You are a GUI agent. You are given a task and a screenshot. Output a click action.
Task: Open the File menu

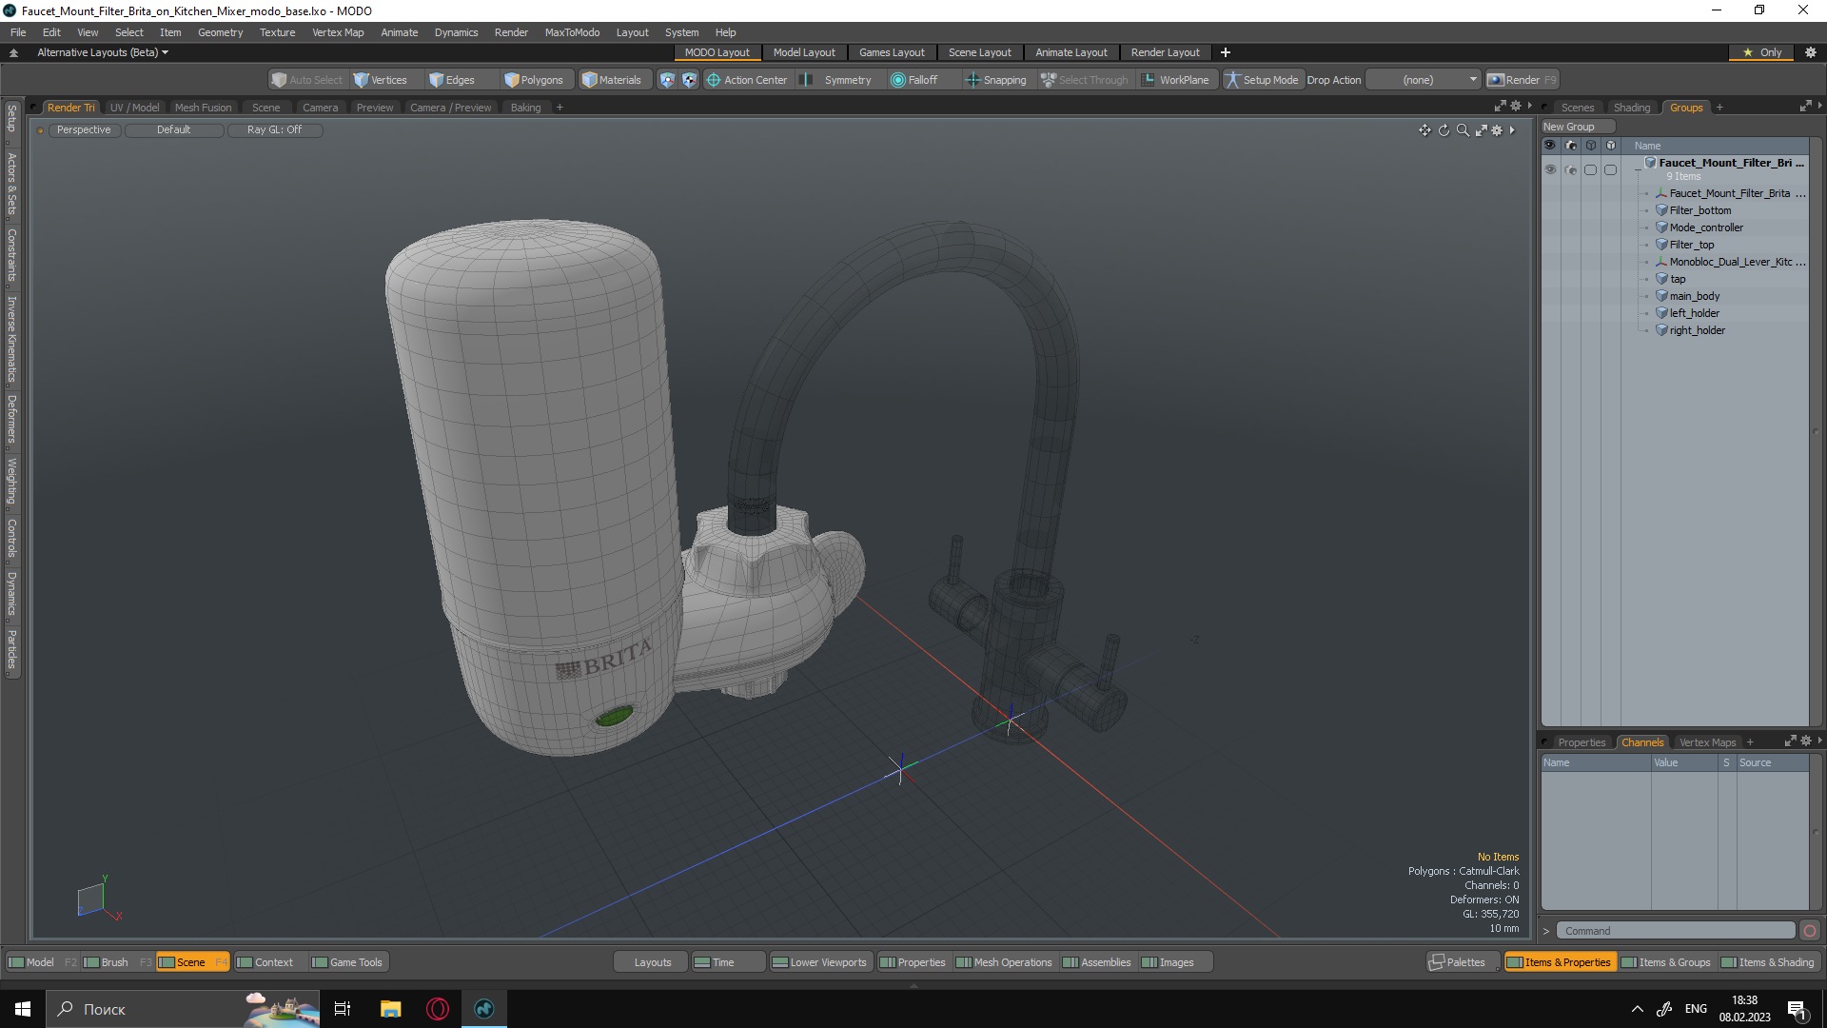click(x=18, y=32)
